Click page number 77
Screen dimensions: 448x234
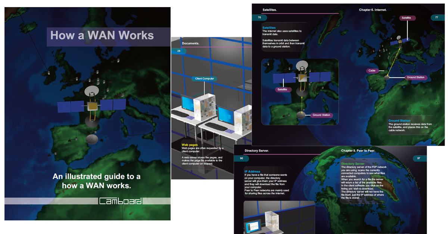point(436,18)
